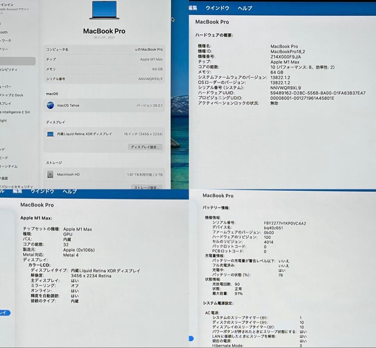
Task: Click the provisioning UDID 00006001-001271961A45801E
Action: pyautogui.click(x=302, y=98)
